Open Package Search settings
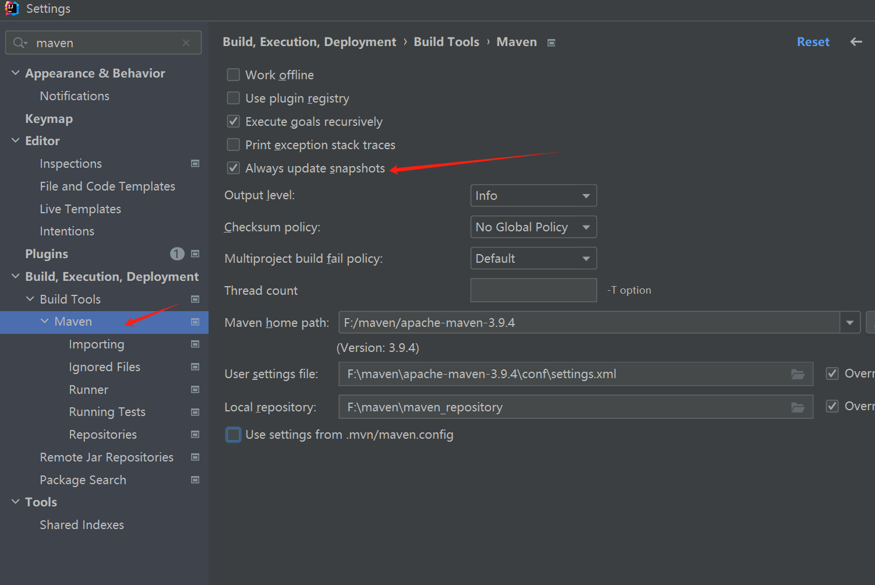The width and height of the screenshot is (875, 585). [x=83, y=480]
